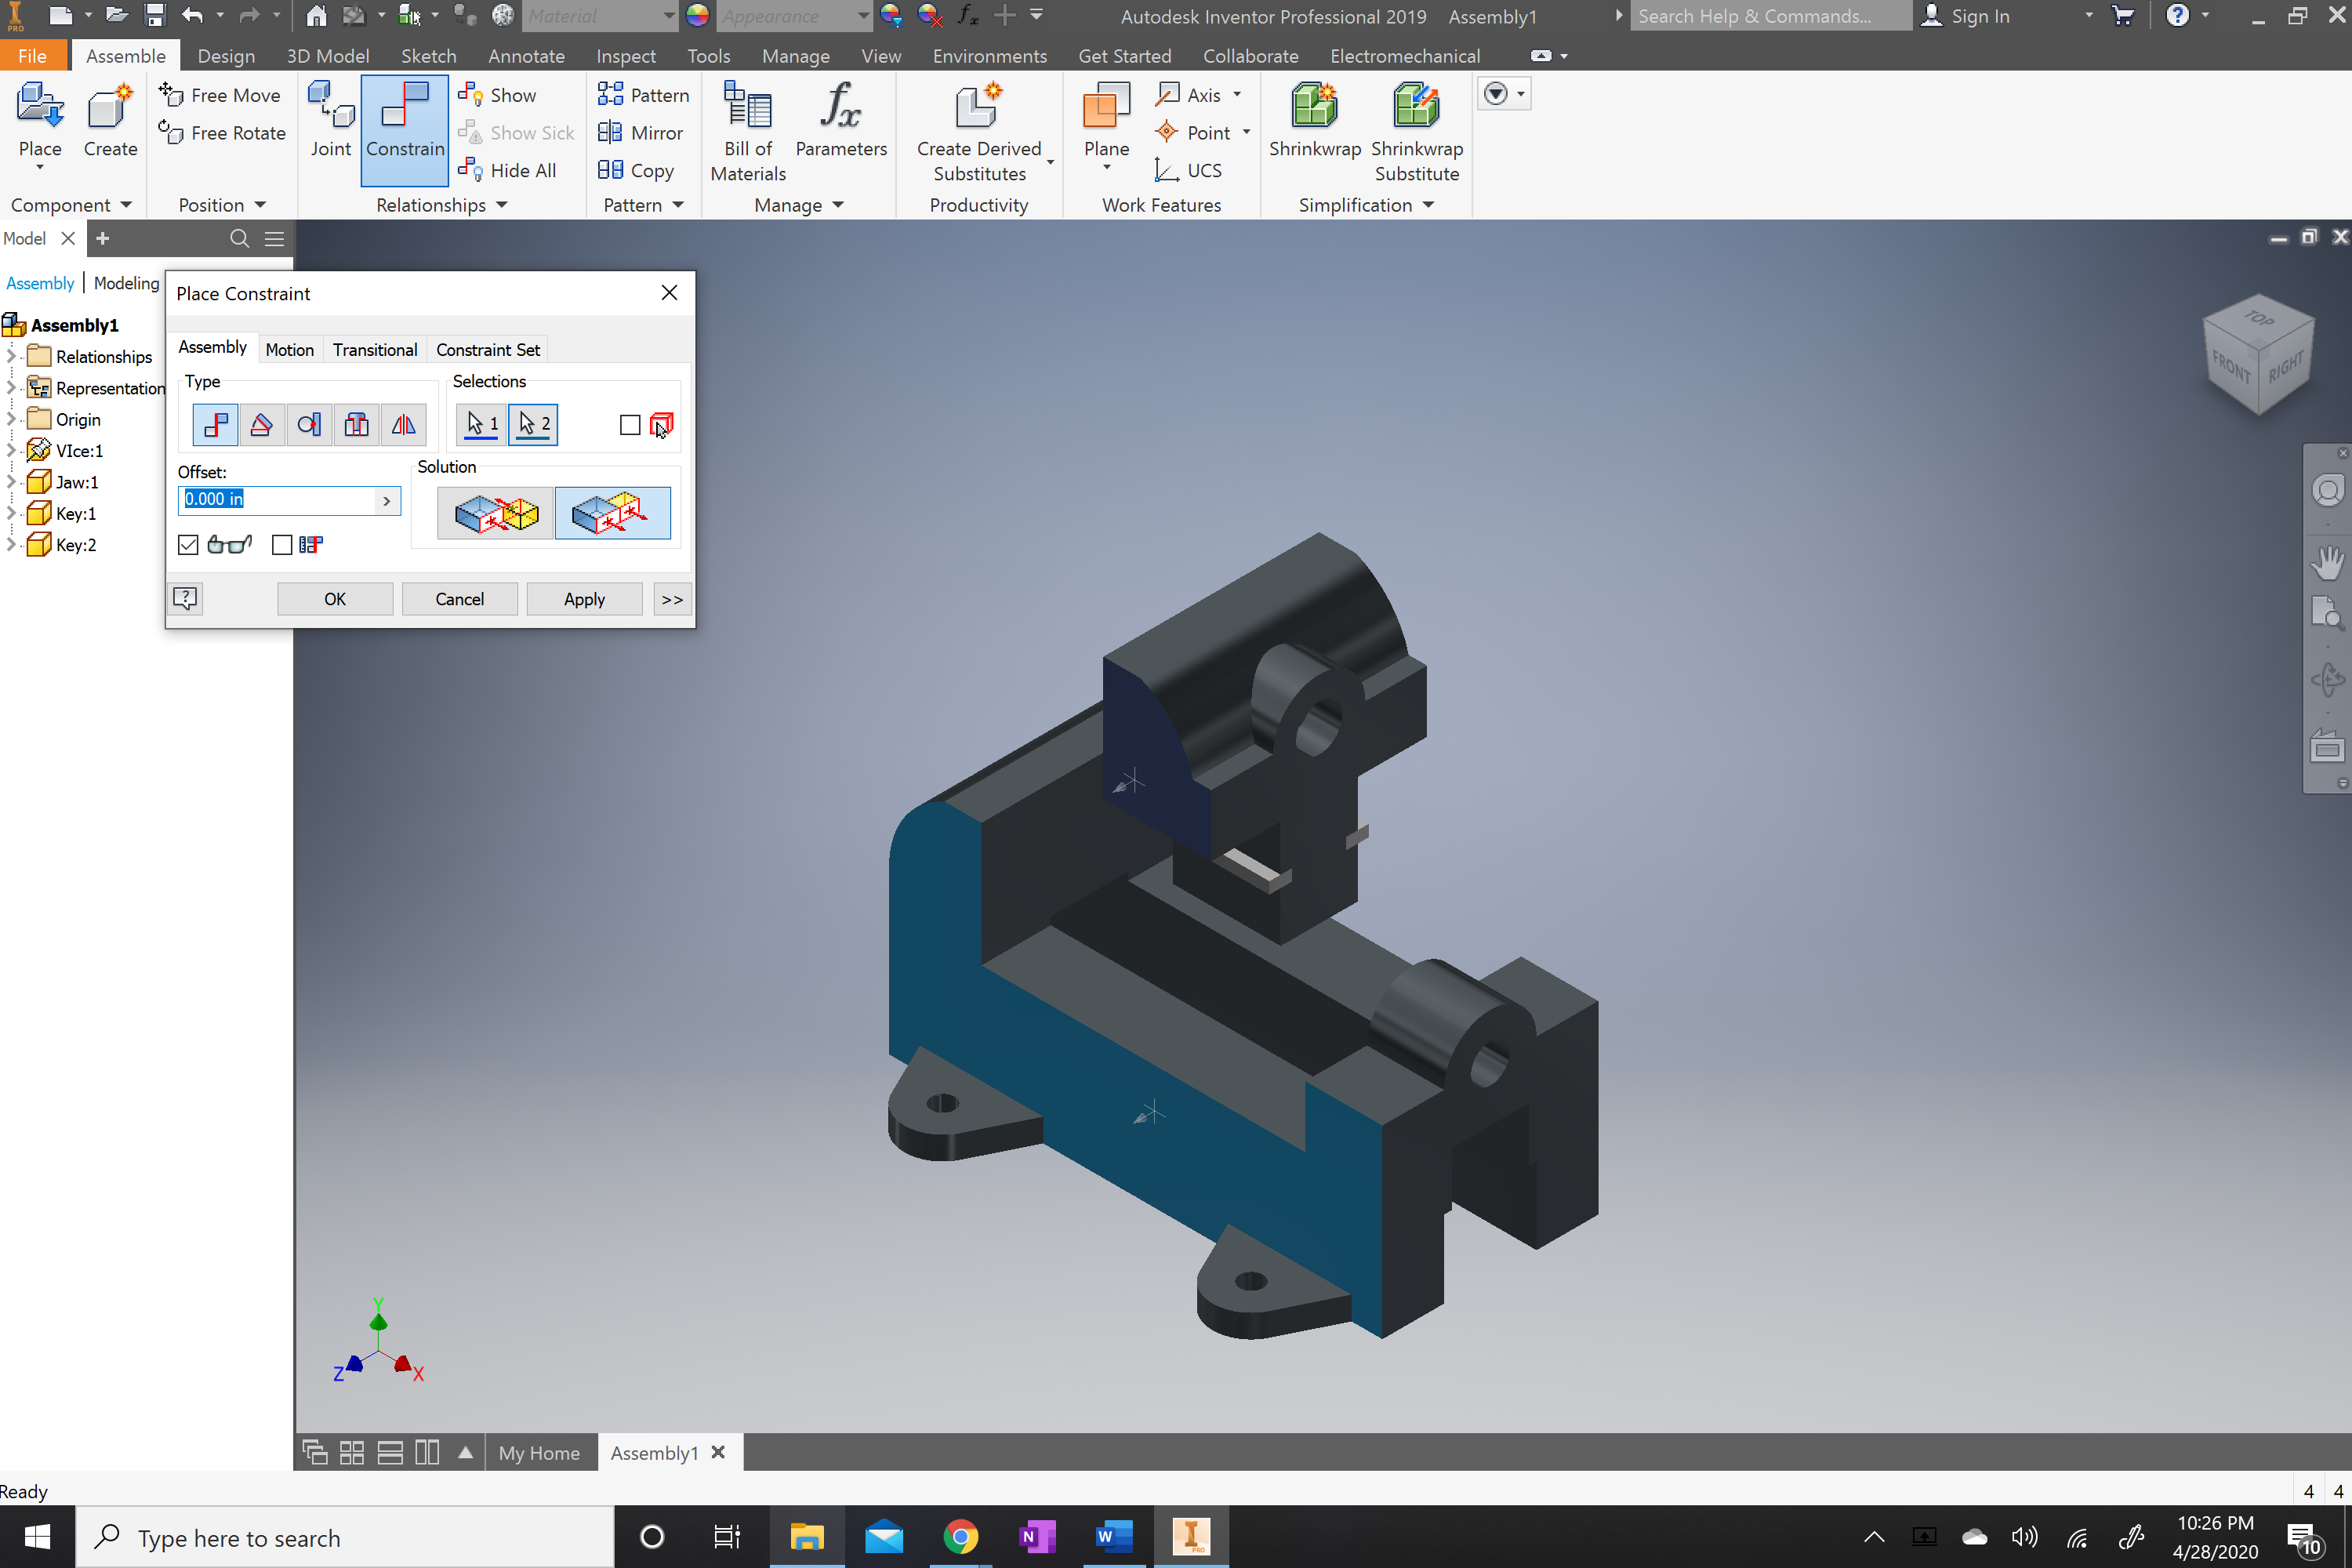This screenshot has height=1568, width=2352.
Task: Click Apply in Place Constraint dialog
Action: tap(584, 599)
